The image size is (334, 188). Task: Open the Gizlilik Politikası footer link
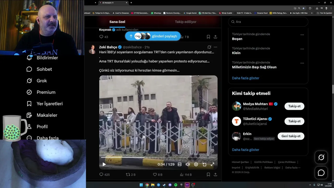click(263, 162)
